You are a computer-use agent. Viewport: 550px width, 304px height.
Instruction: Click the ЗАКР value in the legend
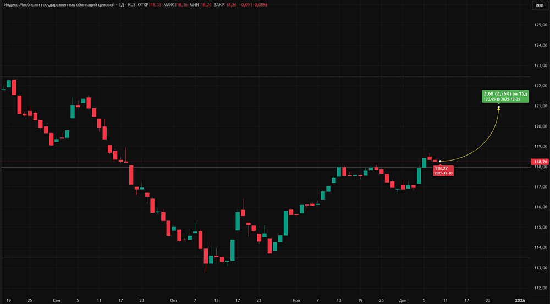click(230, 5)
